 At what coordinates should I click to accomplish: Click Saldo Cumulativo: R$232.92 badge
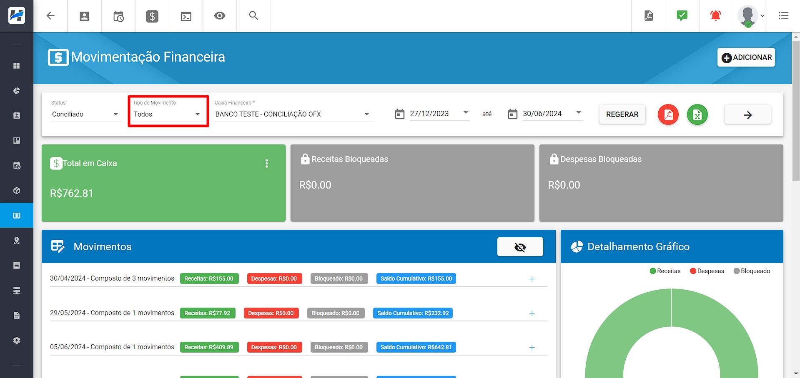(413, 313)
